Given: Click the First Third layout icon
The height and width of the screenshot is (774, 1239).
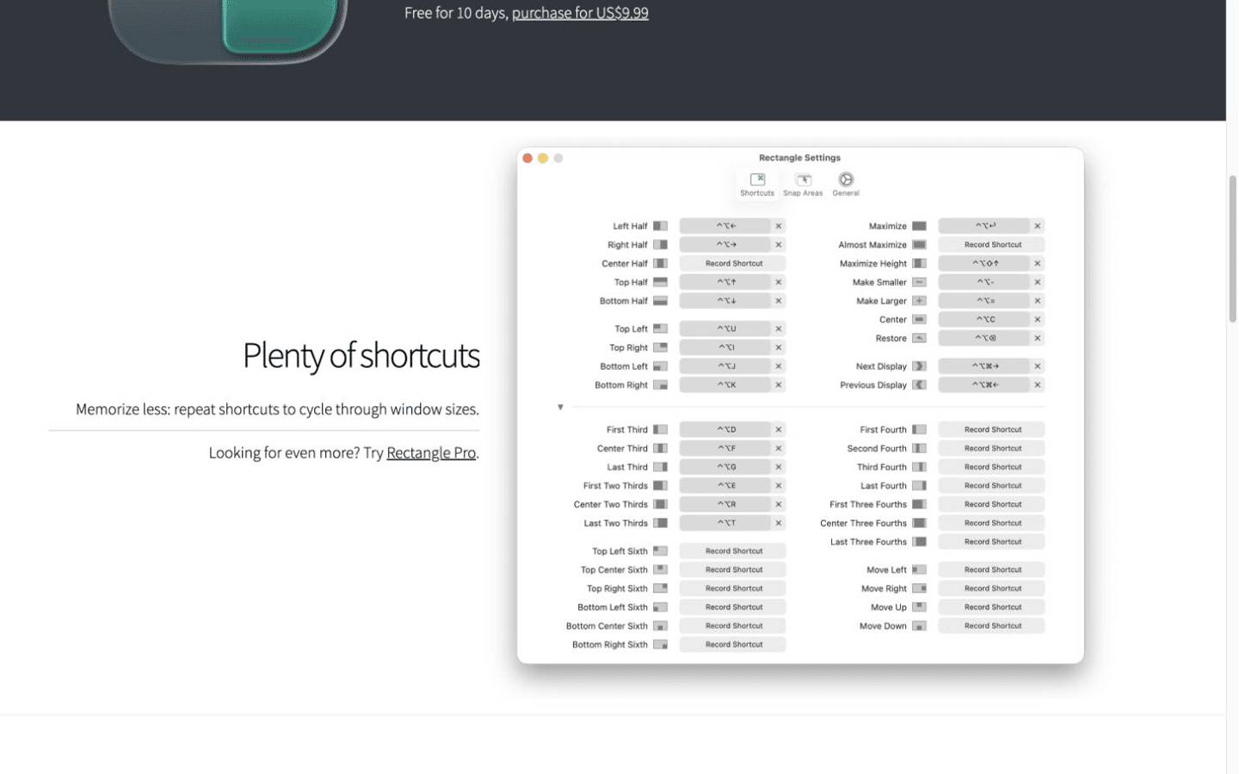Looking at the screenshot, I should point(660,429).
